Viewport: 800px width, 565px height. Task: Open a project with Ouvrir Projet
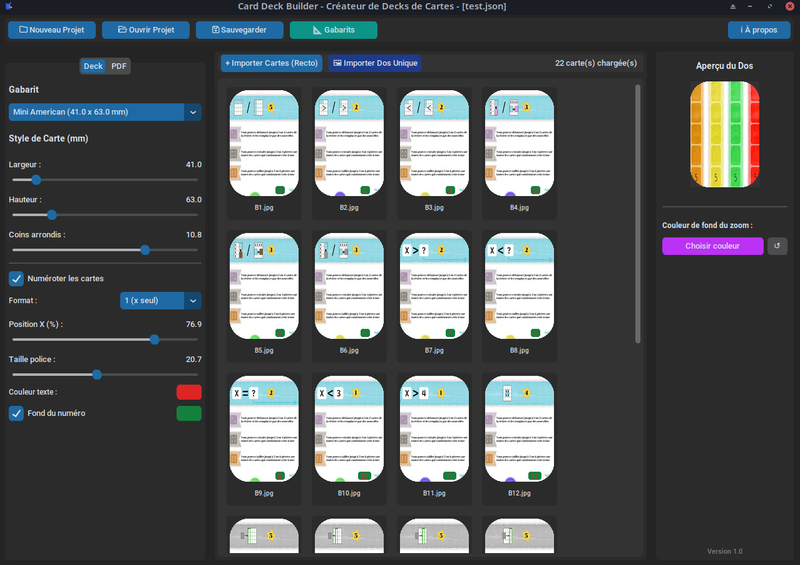click(146, 30)
